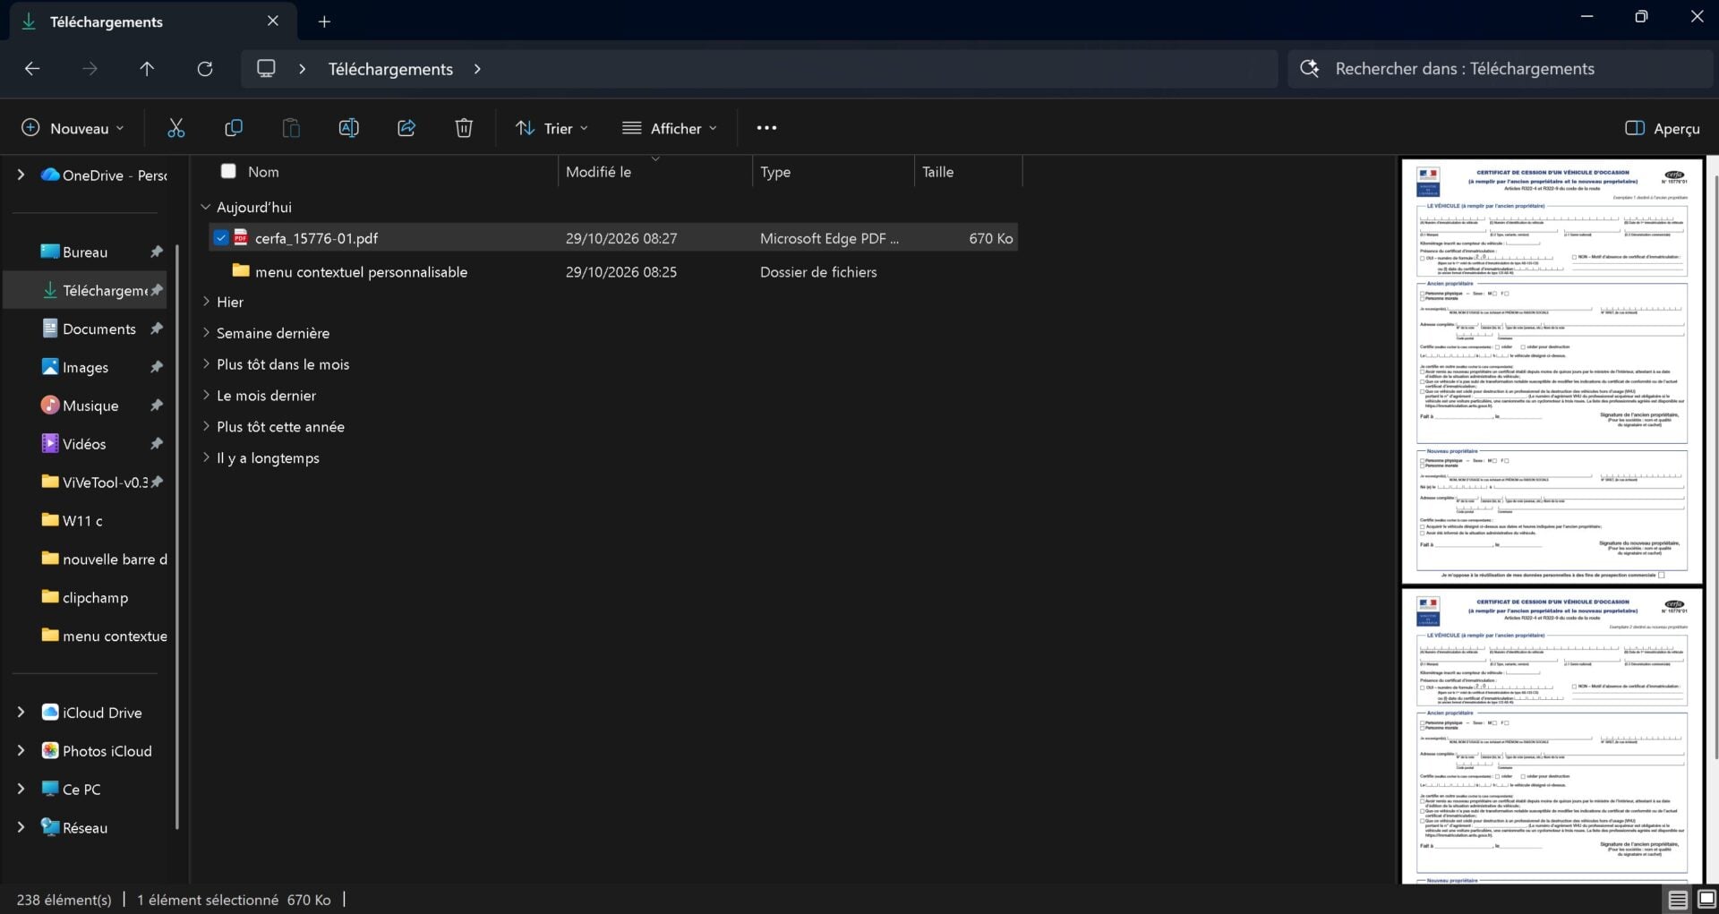Click the PC monitor icon in address bar
Image resolution: width=1719 pixels, height=914 pixels.
266,69
